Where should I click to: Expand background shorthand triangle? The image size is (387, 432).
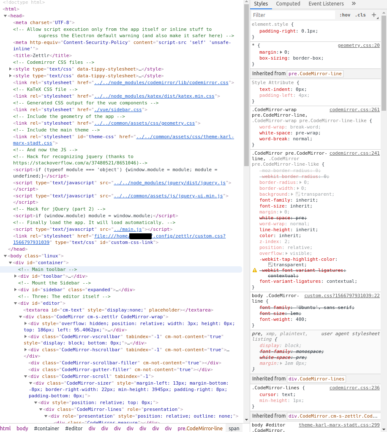pyautogui.click(x=292, y=194)
